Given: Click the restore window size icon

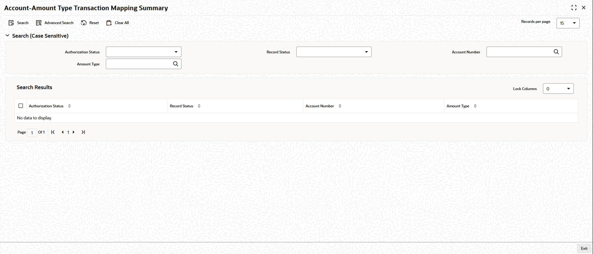Looking at the screenshot, I should coord(574,7).
